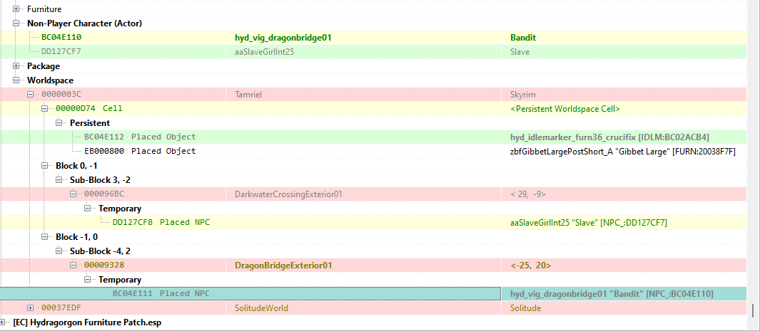760x331 pixels.
Task: Collapse the Persistent group under cell 00000D74
Action: tap(59, 122)
